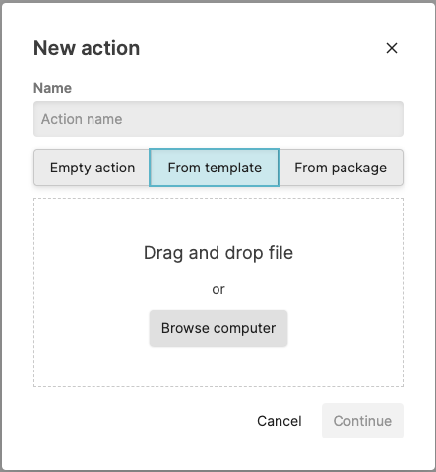Click the Drag and drop file text
Screen dimensions: 436x472
tap(218, 253)
